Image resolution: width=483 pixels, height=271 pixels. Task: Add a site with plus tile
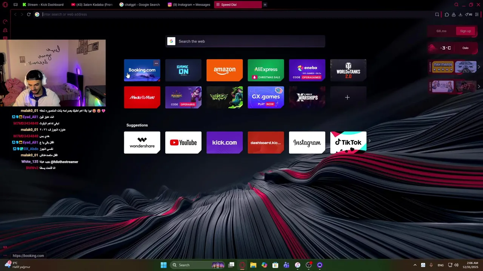click(x=348, y=97)
